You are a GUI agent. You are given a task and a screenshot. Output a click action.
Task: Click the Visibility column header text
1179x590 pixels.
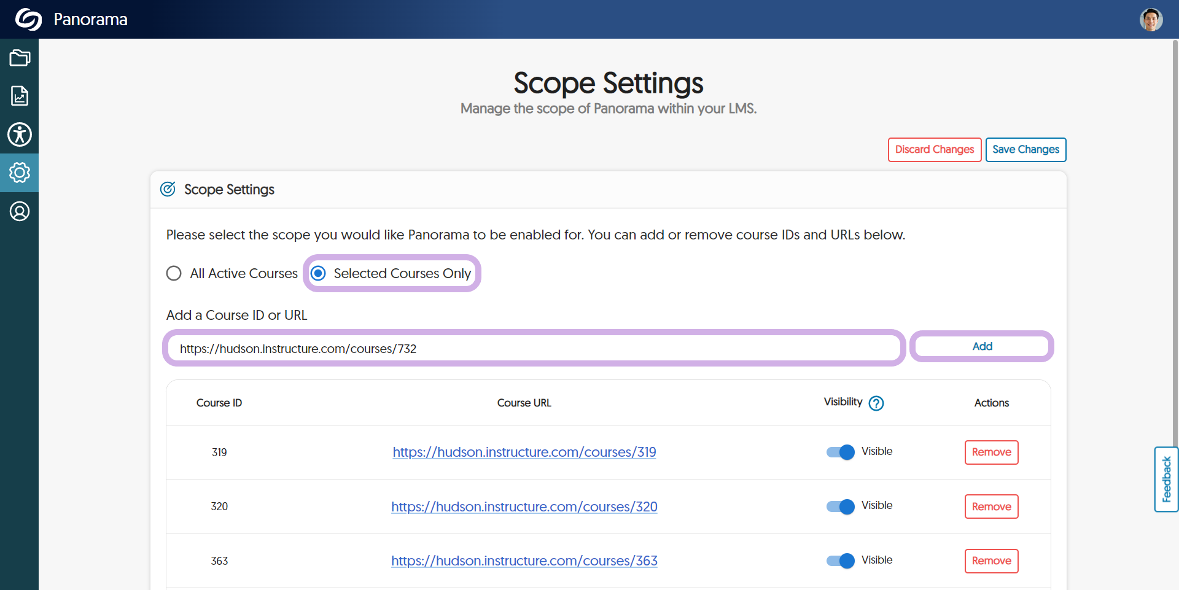843,402
